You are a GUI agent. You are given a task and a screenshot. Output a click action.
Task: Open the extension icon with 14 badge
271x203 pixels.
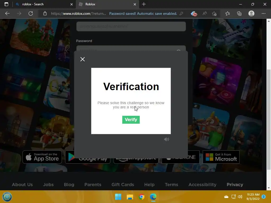[x=194, y=13]
